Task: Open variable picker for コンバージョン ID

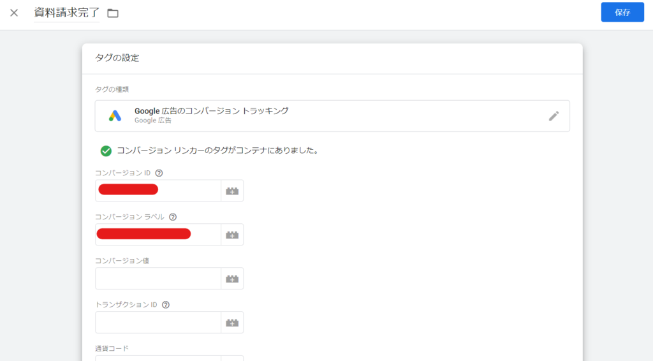Action: [x=232, y=191]
